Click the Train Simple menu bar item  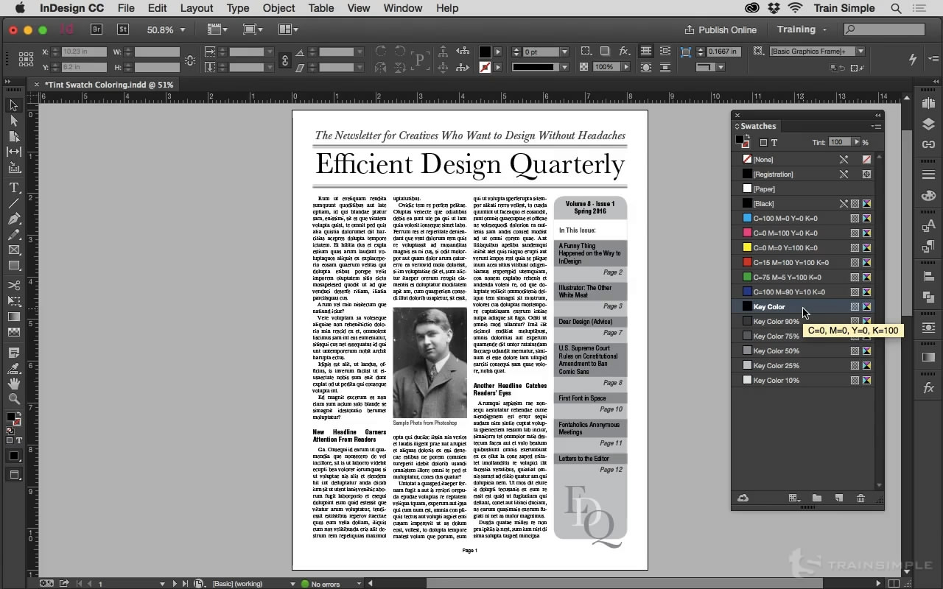pos(844,8)
